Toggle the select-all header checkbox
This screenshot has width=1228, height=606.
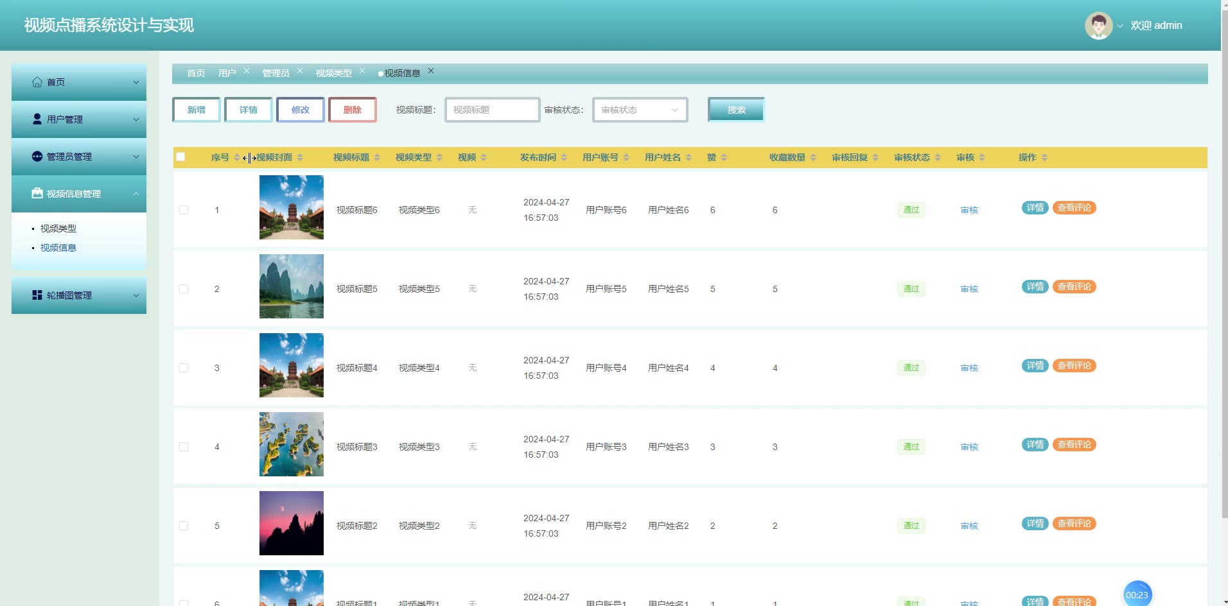(180, 157)
